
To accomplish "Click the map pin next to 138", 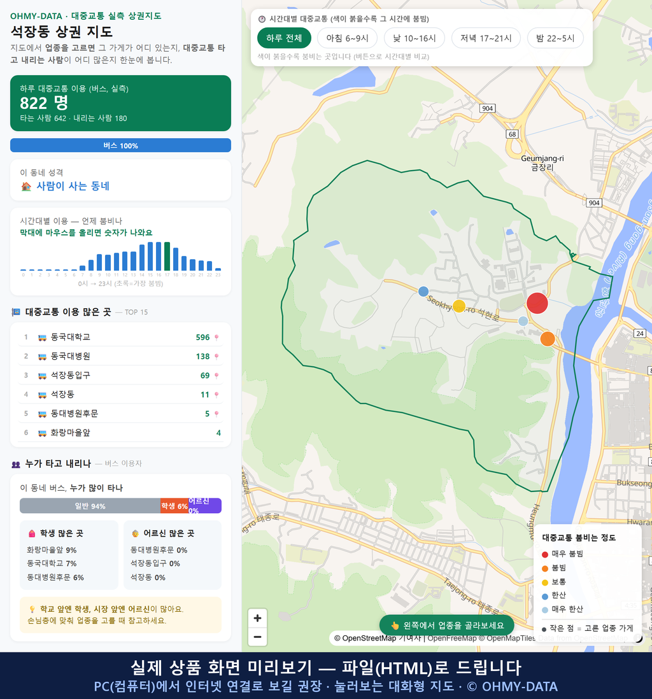I will pyautogui.click(x=216, y=357).
